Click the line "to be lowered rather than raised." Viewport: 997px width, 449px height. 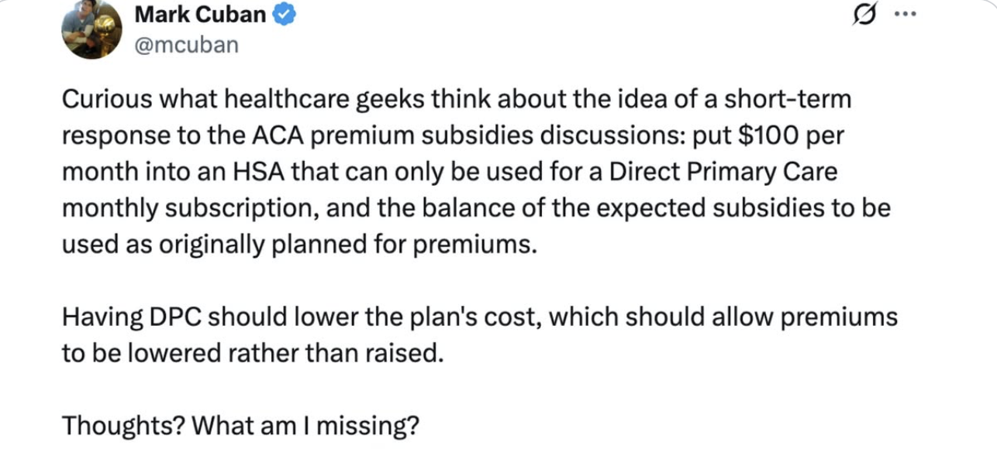(254, 353)
